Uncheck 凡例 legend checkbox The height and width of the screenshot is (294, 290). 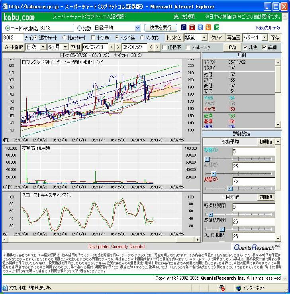point(245,47)
